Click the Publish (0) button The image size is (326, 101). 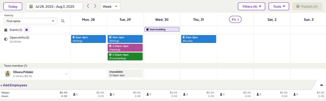[307, 6]
